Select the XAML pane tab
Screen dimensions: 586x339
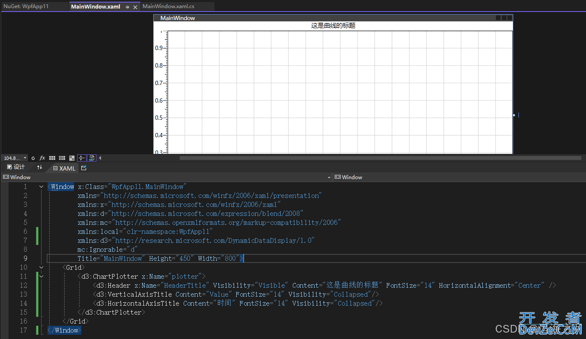pyautogui.click(x=64, y=168)
